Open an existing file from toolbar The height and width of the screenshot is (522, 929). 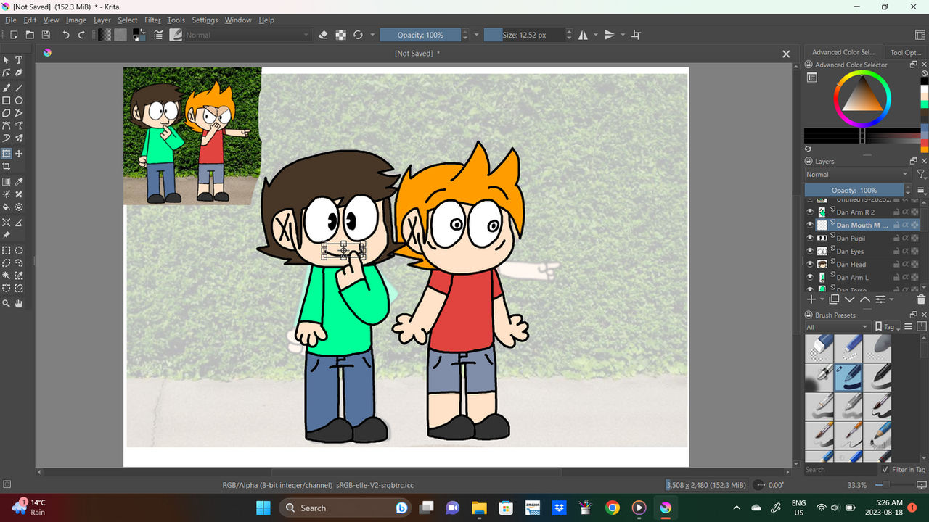[x=30, y=35]
